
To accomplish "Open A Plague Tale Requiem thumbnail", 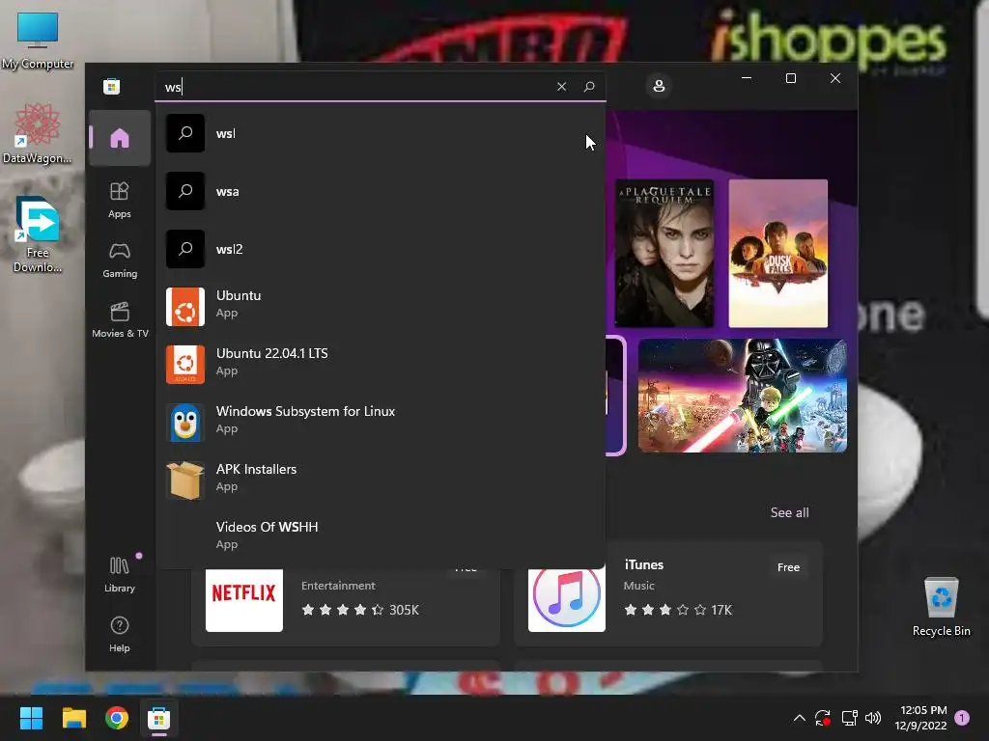I will [x=664, y=254].
